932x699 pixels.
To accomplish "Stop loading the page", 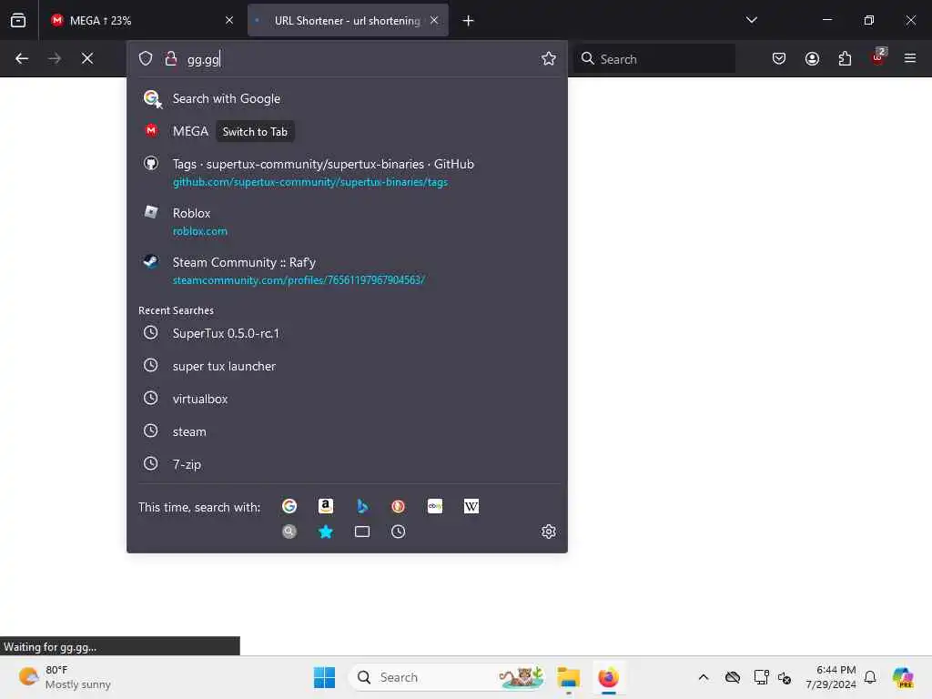I will (87, 58).
